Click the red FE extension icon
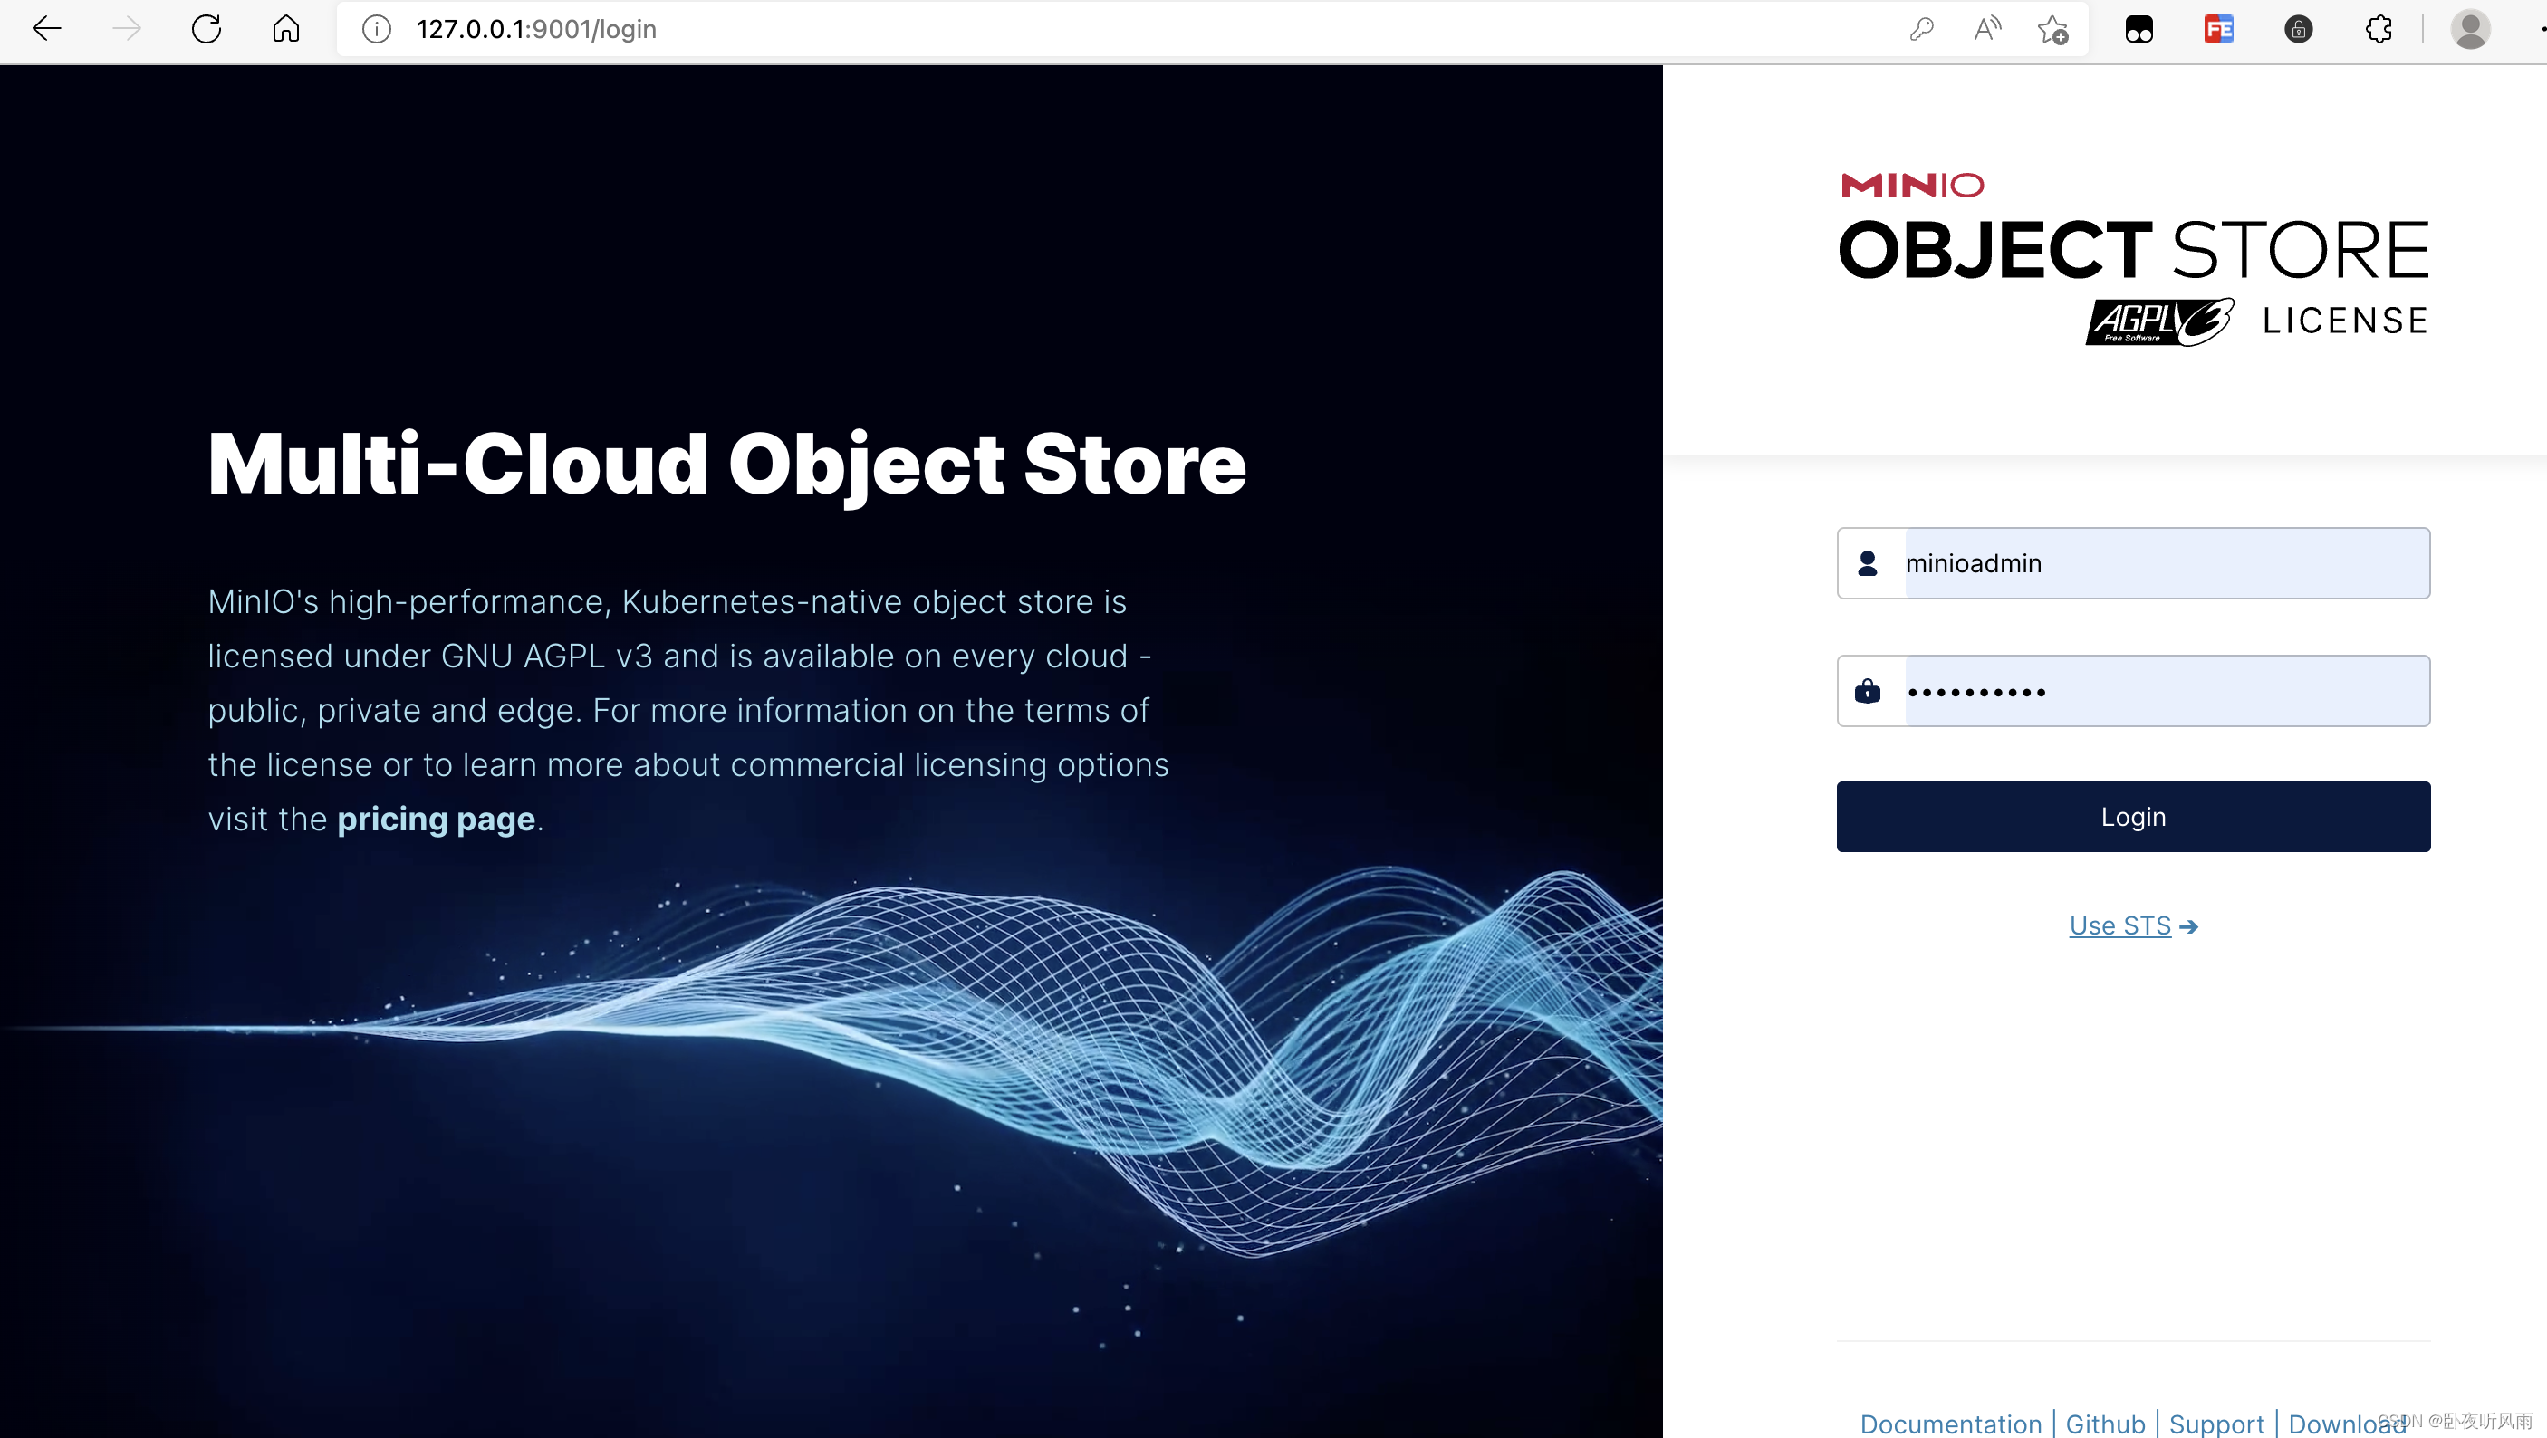The height and width of the screenshot is (1438, 2547). (2219, 29)
